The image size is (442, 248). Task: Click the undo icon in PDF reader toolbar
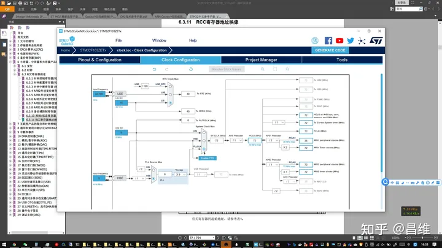[37, 3]
